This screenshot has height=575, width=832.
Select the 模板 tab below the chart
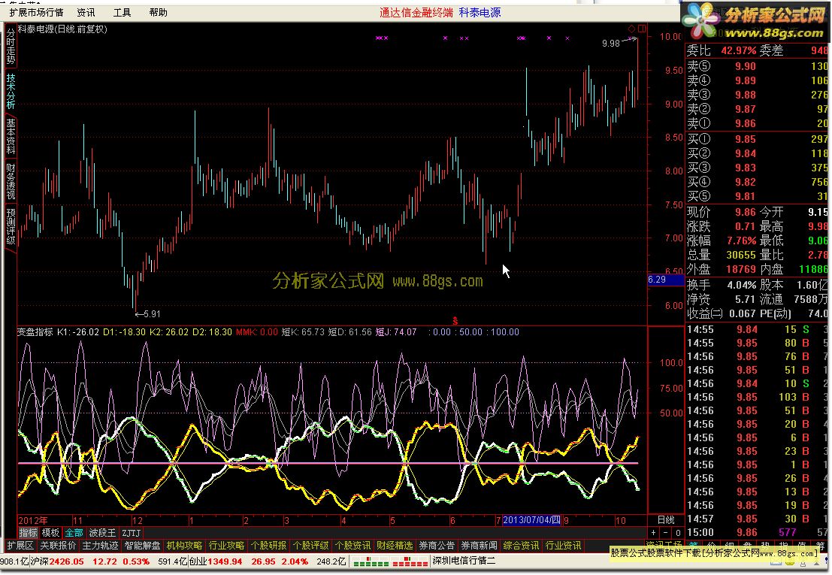coord(51,533)
